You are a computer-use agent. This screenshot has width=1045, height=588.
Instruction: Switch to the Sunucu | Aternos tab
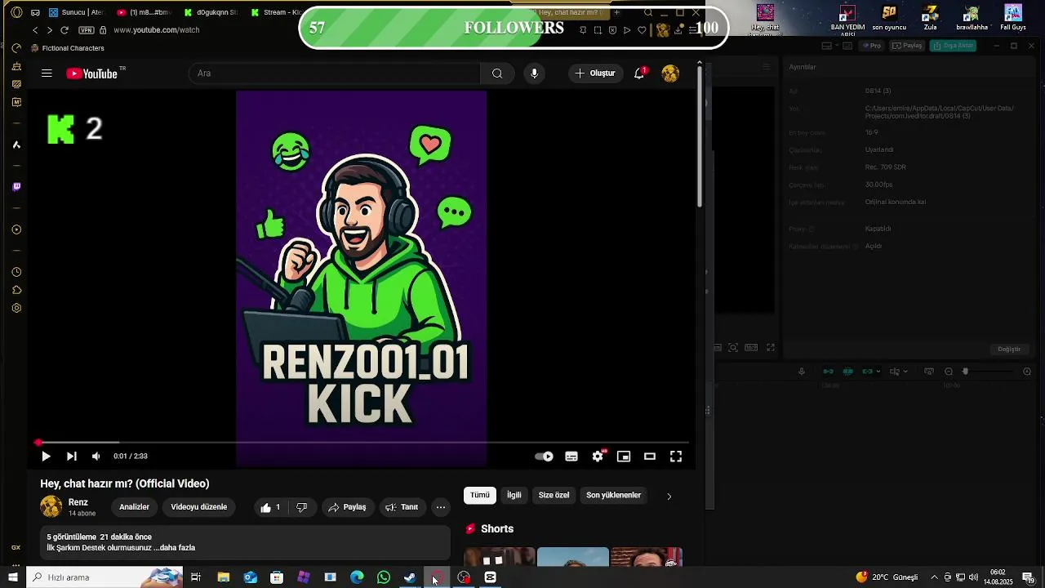click(76, 12)
